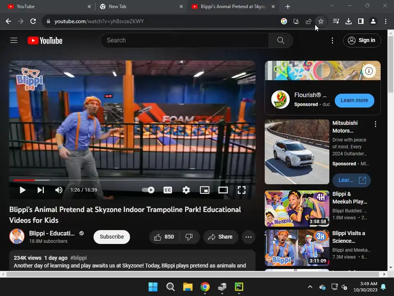Click Sign in button

[x=362, y=40]
